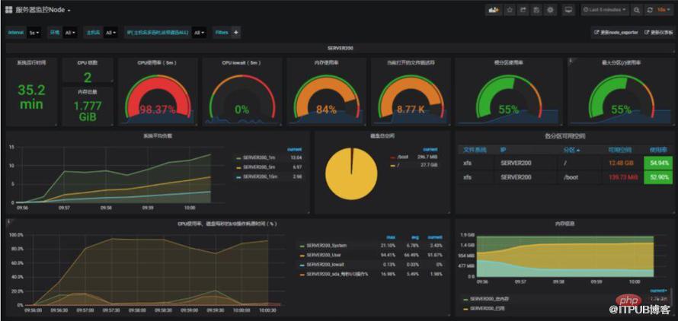Click the Add panel chart icon

pos(494,9)
